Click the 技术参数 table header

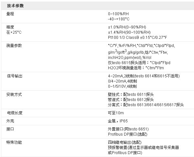coord(15,6)
